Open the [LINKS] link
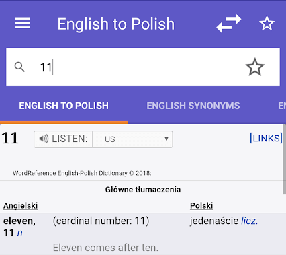 (266, 138)
